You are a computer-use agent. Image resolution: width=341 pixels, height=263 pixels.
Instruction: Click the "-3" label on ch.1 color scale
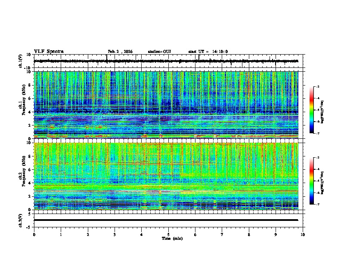(318, 87)
